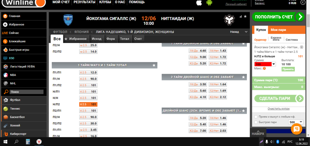The image size is (310, 146).
Task: Open the X50 icon in sidebar
Action: click(5, 58)
